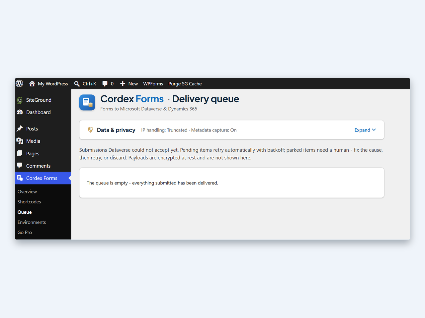Click the SiteGround logo icon

click(x=20, y=100)
